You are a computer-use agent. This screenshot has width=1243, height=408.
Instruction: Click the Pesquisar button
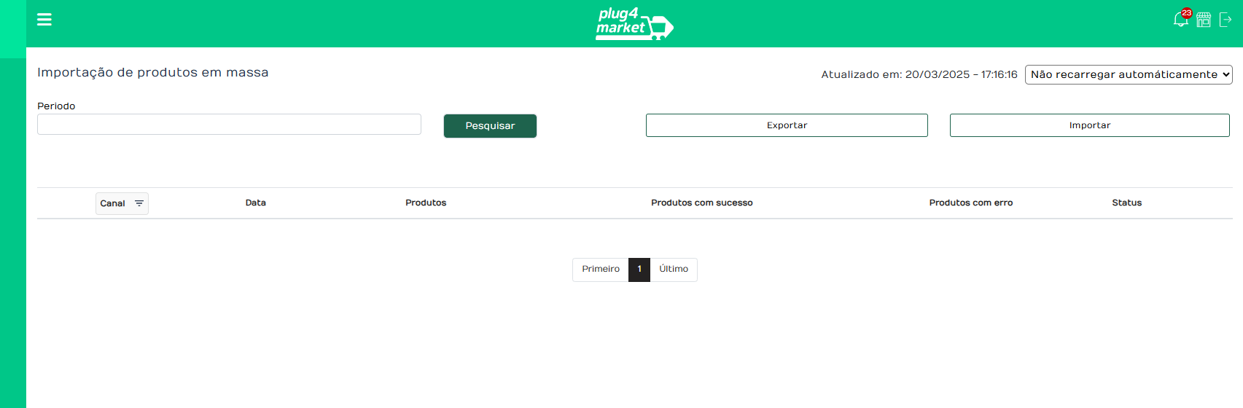[490, 126]
